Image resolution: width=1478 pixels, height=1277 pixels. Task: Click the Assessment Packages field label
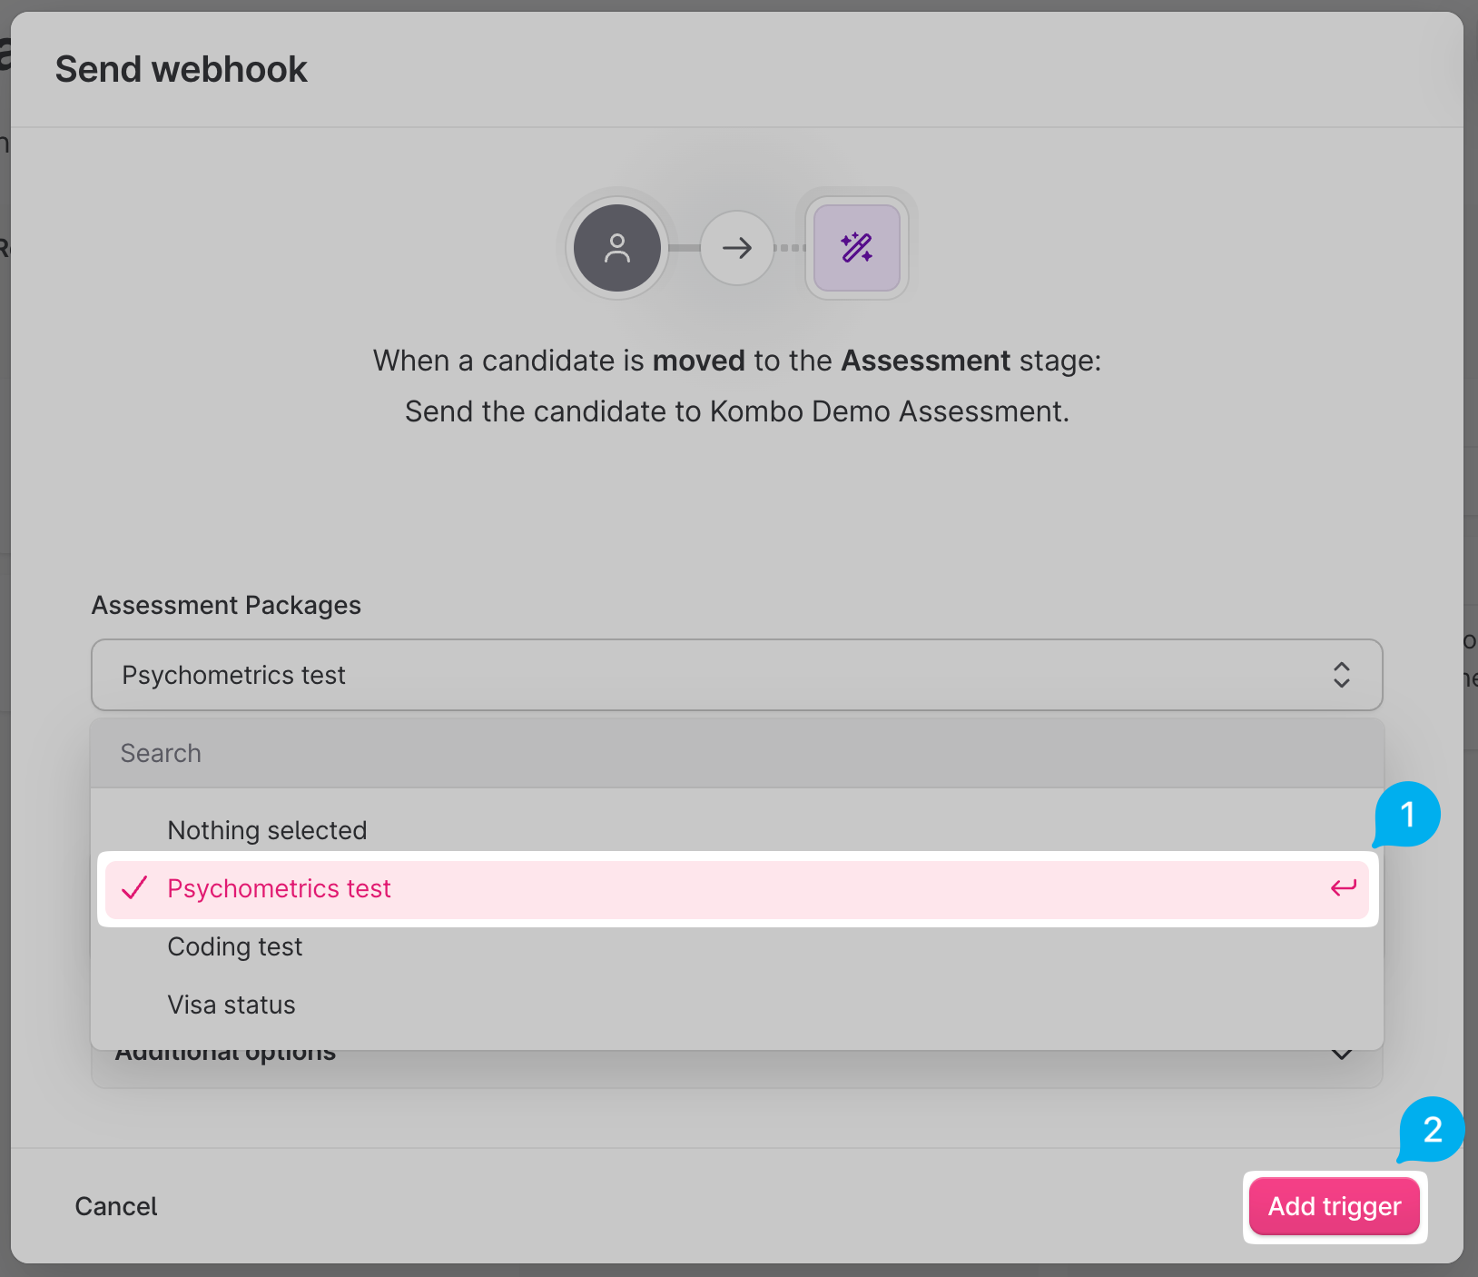pyautogui.click(x=226, y=605)
